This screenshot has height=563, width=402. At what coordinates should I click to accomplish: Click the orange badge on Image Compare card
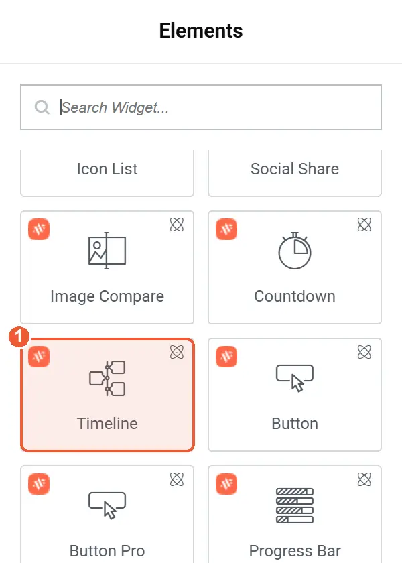point(39,229)
